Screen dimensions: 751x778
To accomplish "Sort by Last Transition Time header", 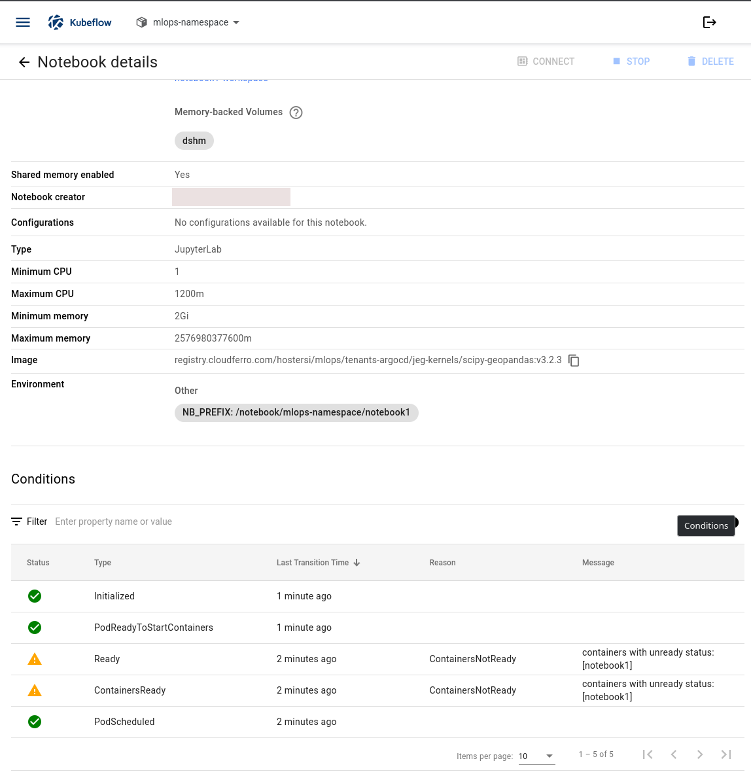I will (x=313, y=563).
